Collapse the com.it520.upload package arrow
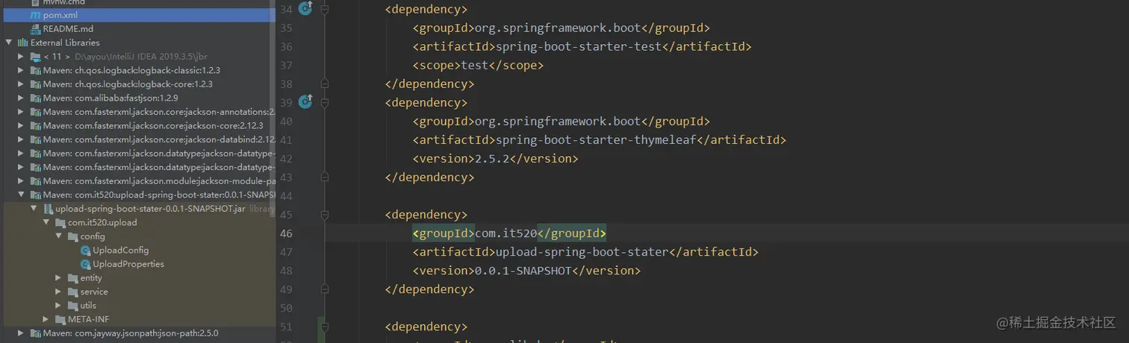1129x343 pixels. (x=46, y=222)
